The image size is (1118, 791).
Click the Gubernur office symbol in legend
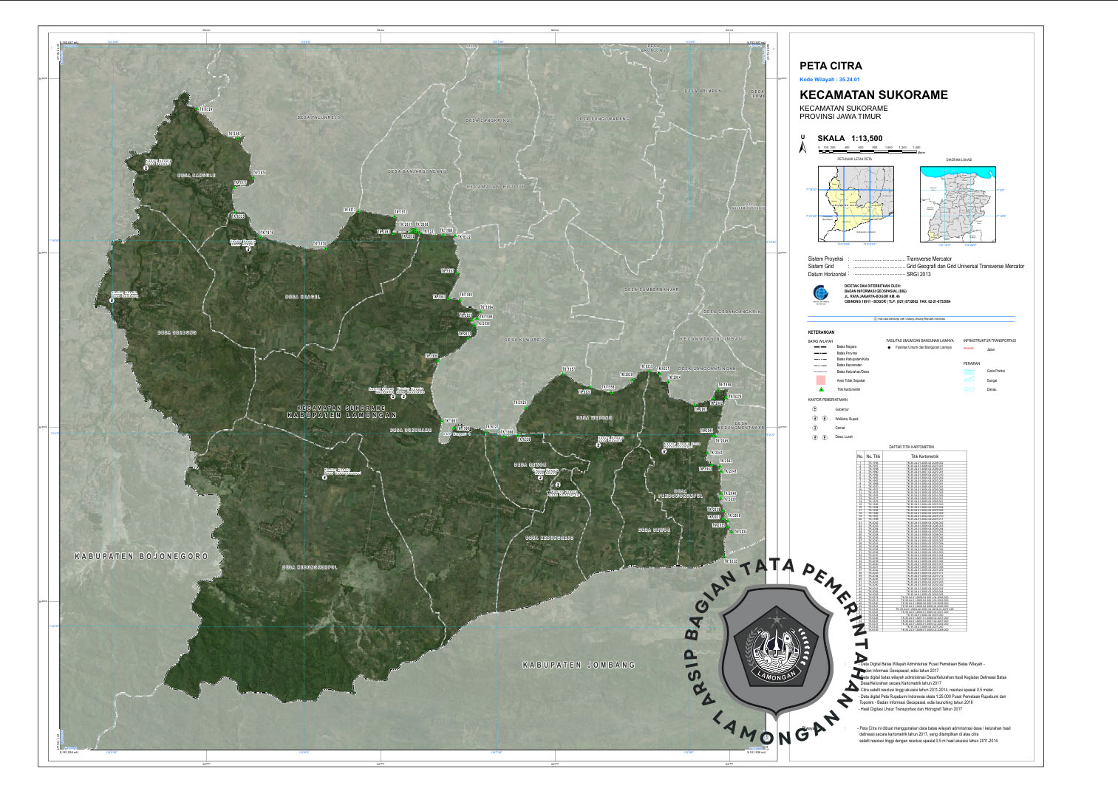[815, 409]
